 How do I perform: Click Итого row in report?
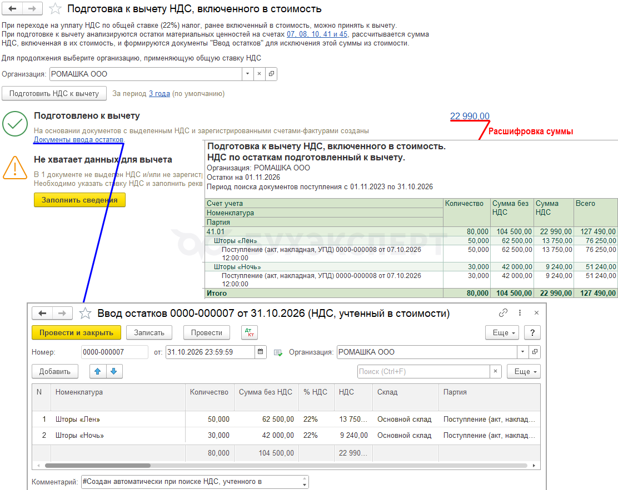pyautogui.click(x=411, y=293)
